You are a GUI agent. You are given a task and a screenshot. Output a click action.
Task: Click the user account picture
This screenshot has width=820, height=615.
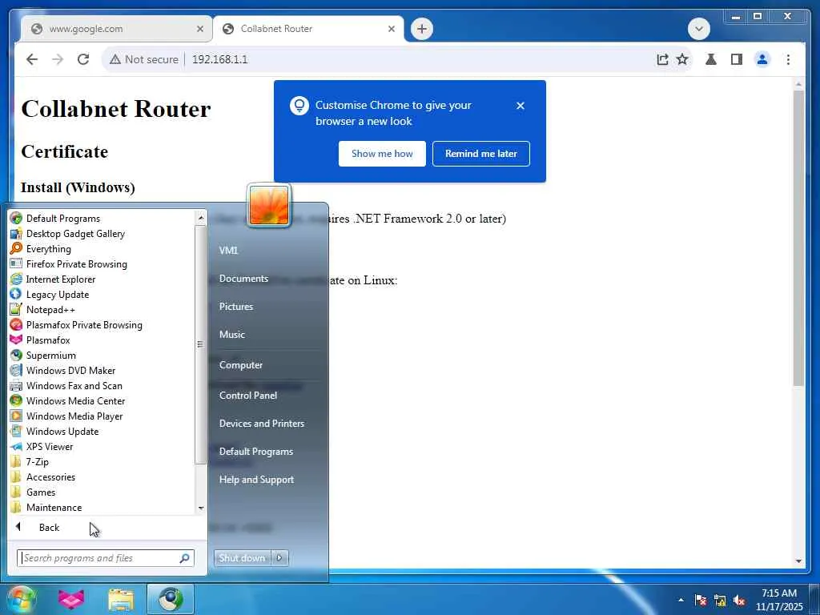[269, 205]
